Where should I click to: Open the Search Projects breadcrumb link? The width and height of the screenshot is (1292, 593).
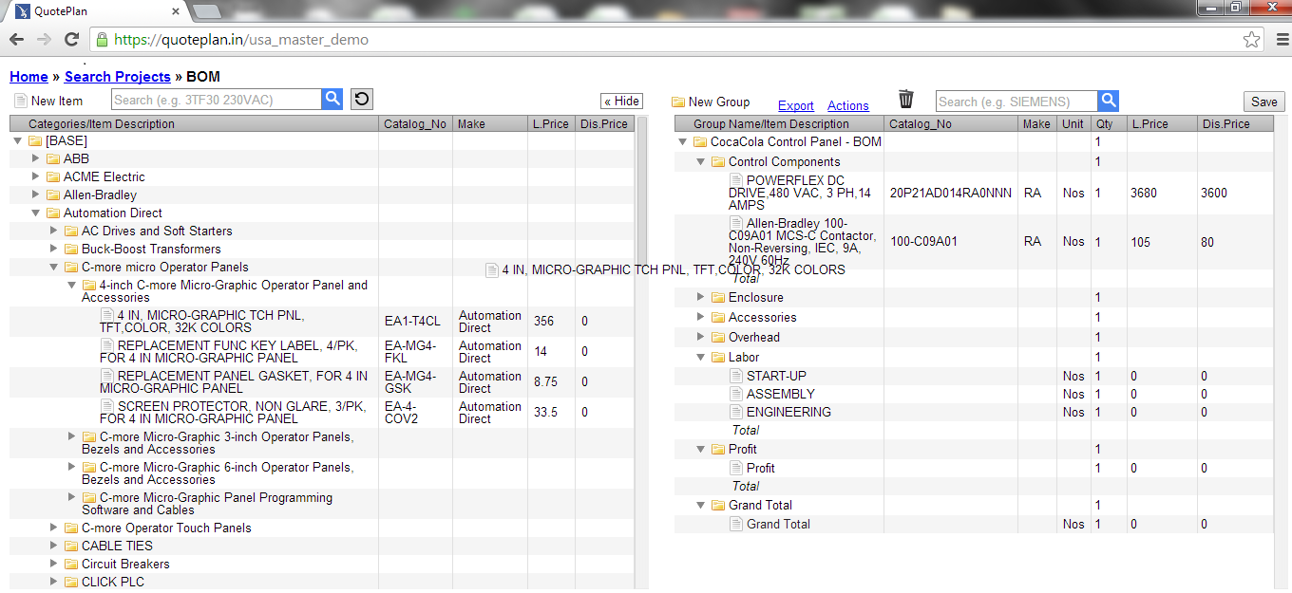tap(118, 77)
